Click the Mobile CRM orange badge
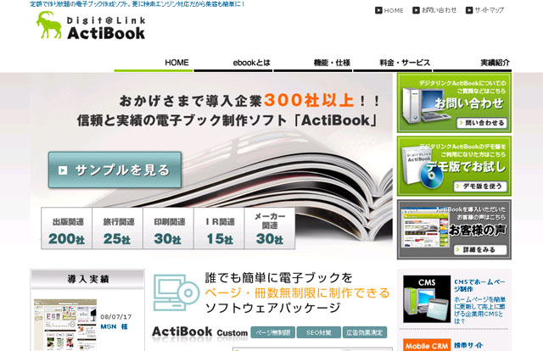Viewport: 543px width, 351px height. coord(427,345)
